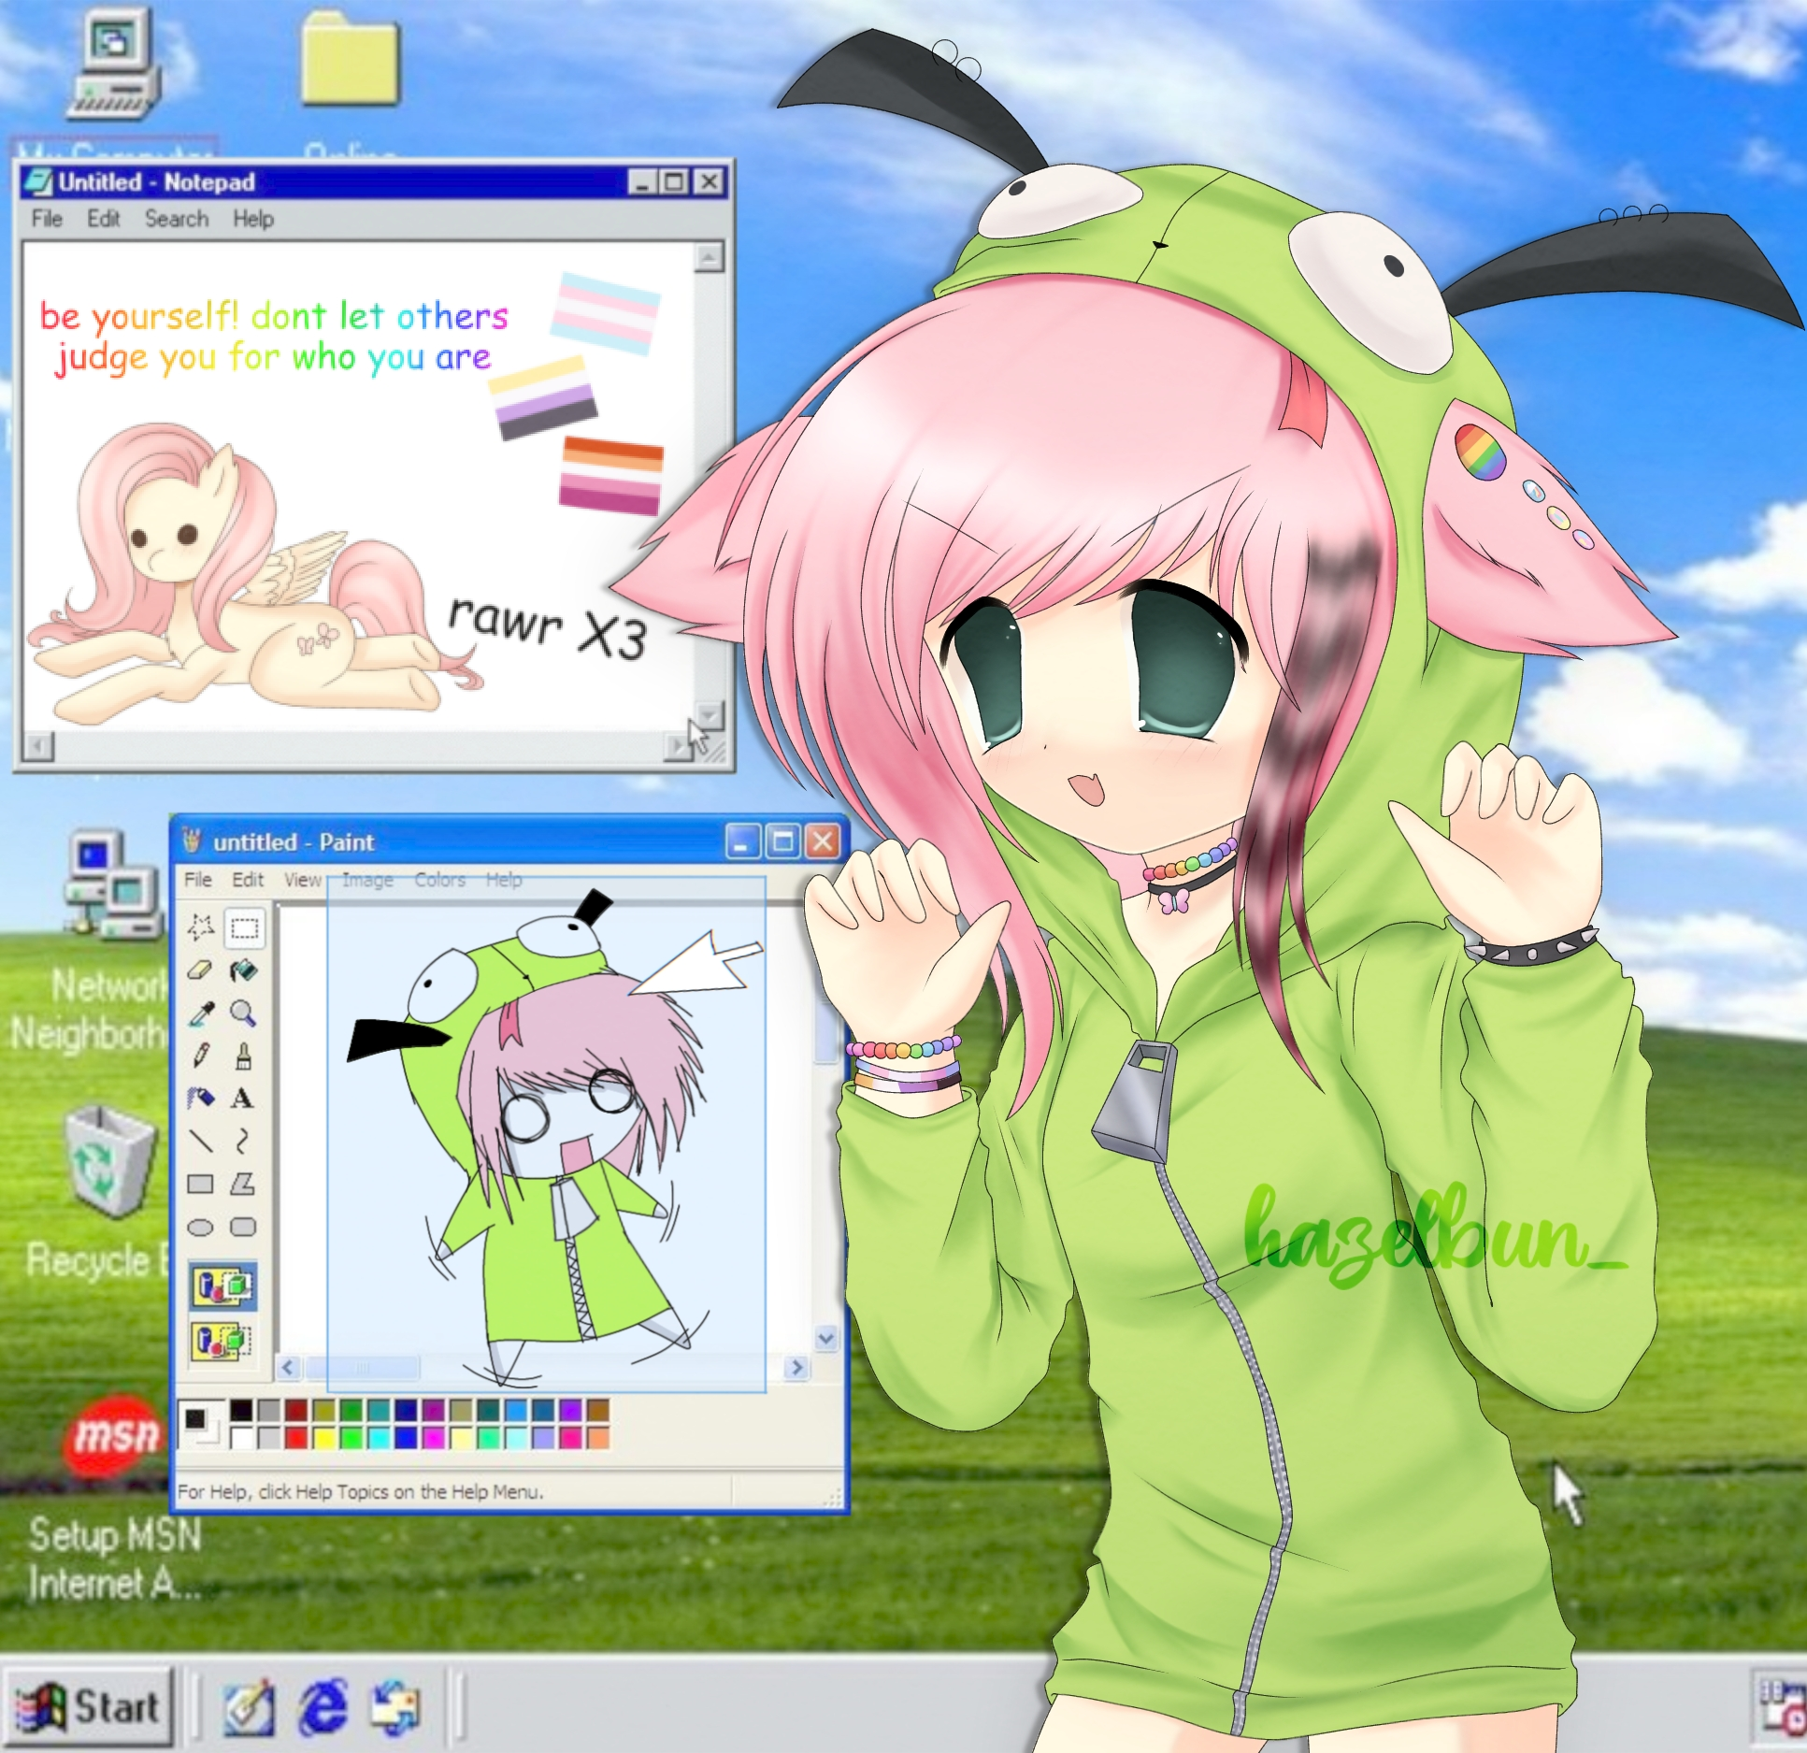Pick the brown swatch ending the top row
The height and width of the screenshot is (1753, 1807).
(598, 1410)
